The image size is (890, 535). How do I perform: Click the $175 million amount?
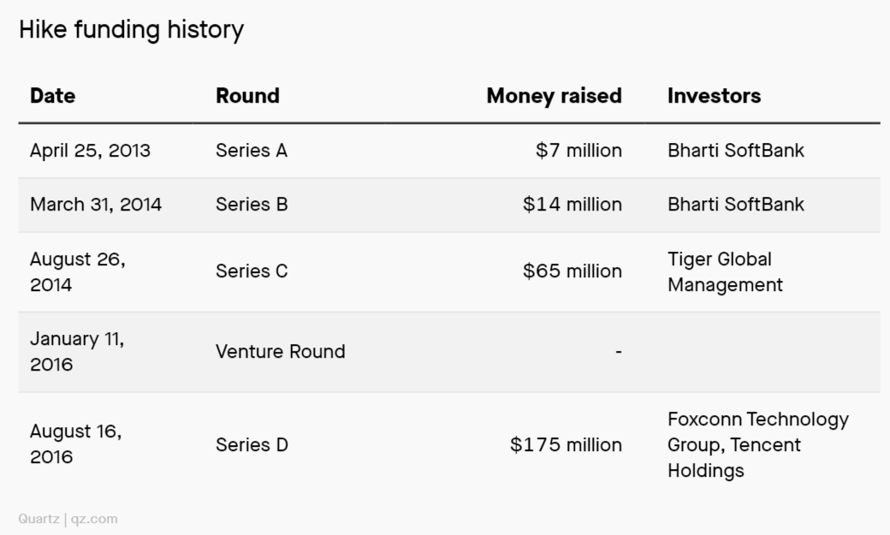click(566, 445)
